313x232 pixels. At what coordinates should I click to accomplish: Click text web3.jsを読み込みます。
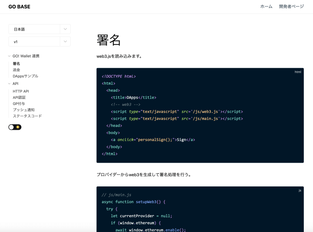tap(119, 56)
